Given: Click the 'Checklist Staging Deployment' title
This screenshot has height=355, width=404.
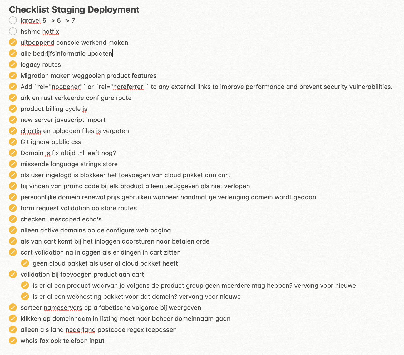Looking at the screenshot, I should click(x=74, y=9).
